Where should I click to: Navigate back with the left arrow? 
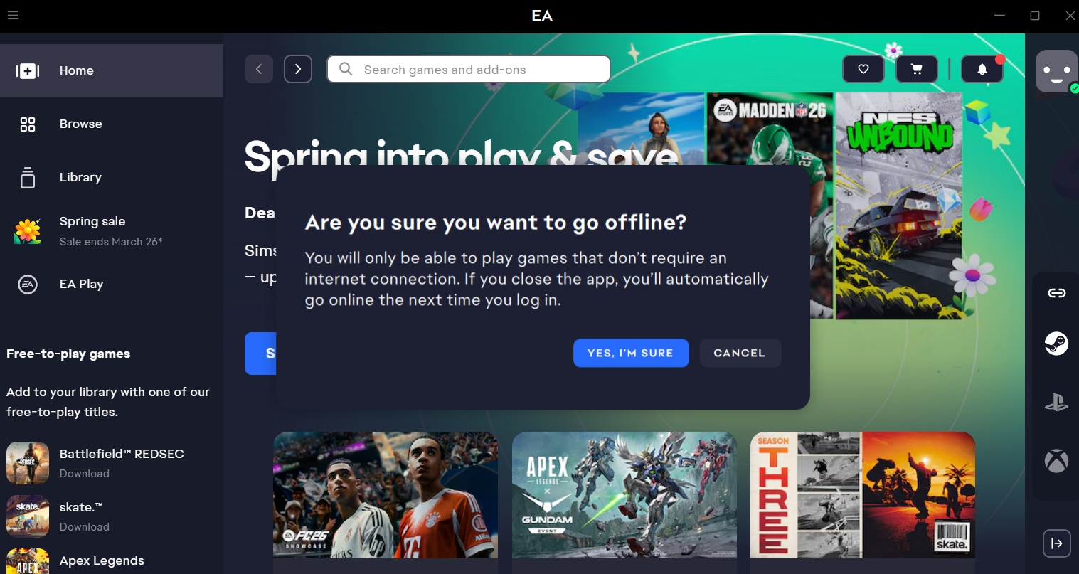(x=259, y=69)
